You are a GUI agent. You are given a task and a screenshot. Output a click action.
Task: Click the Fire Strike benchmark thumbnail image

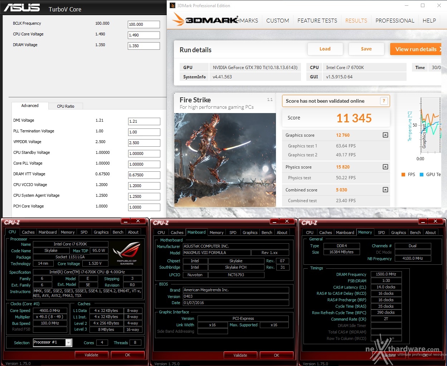point(225,160)
